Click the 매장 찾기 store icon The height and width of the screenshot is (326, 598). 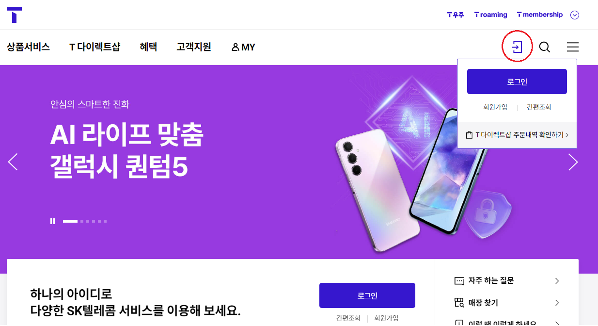[x=459, y=303]
